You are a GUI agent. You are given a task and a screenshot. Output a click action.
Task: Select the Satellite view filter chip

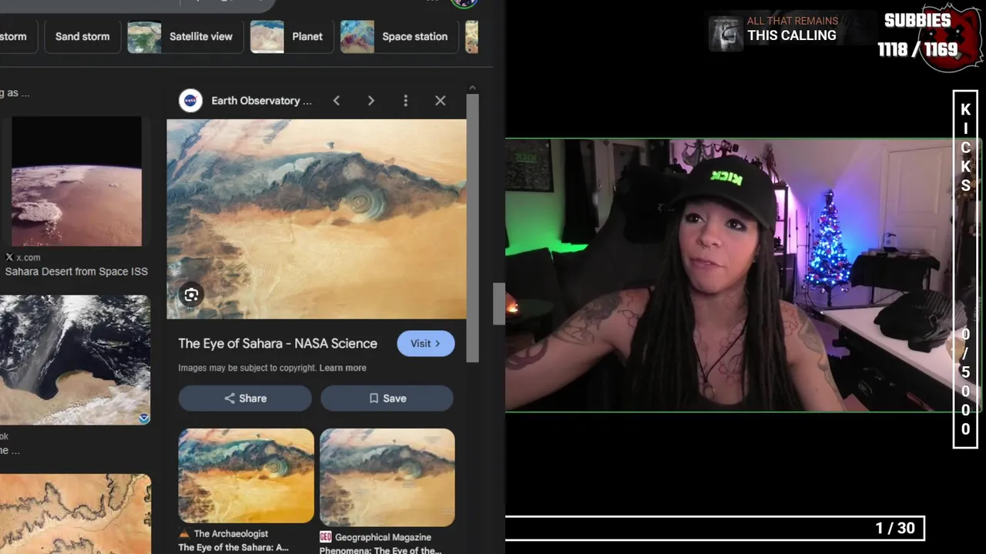coord(185,36)
